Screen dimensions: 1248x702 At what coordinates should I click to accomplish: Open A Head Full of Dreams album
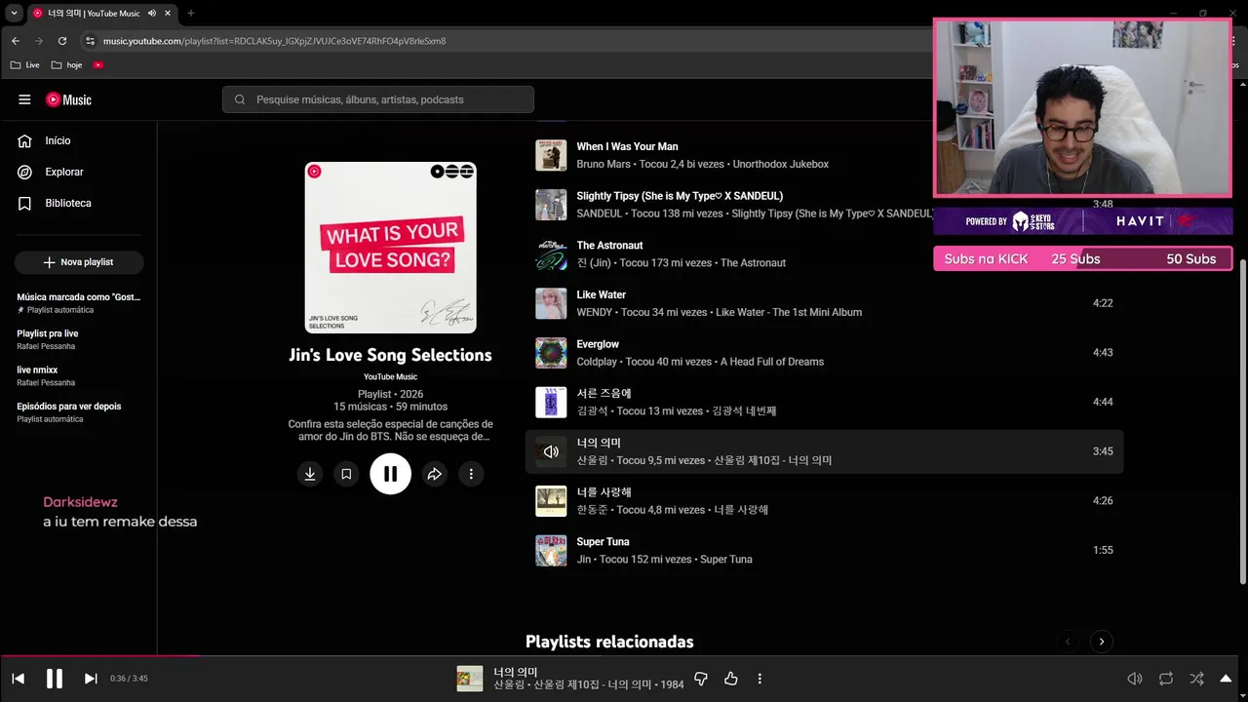coord(772,362)
